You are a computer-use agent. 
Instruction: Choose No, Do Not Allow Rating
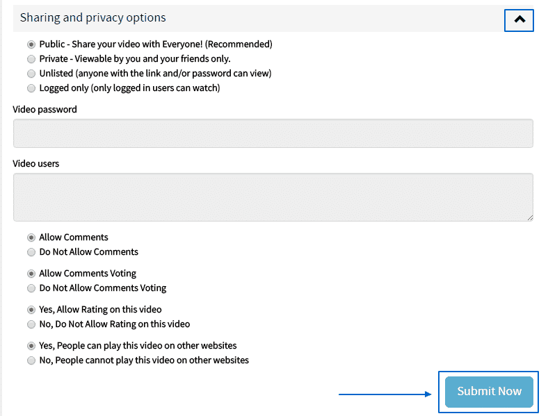coord(31,324)
